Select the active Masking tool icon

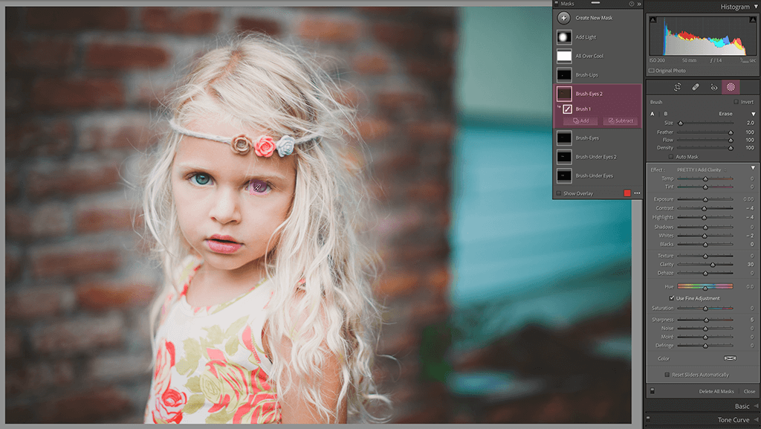click(731, 87)
